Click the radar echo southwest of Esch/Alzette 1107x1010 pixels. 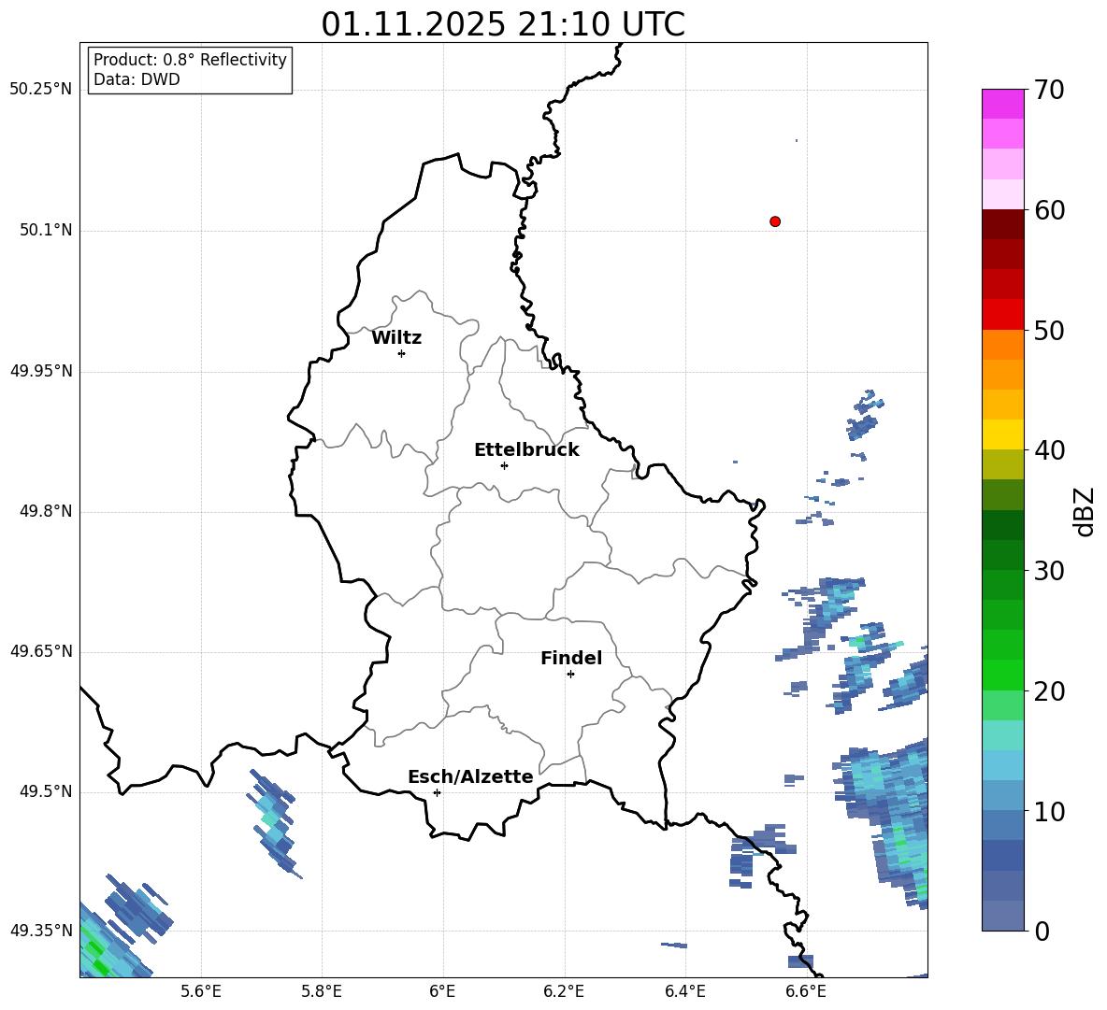(273, 823)
